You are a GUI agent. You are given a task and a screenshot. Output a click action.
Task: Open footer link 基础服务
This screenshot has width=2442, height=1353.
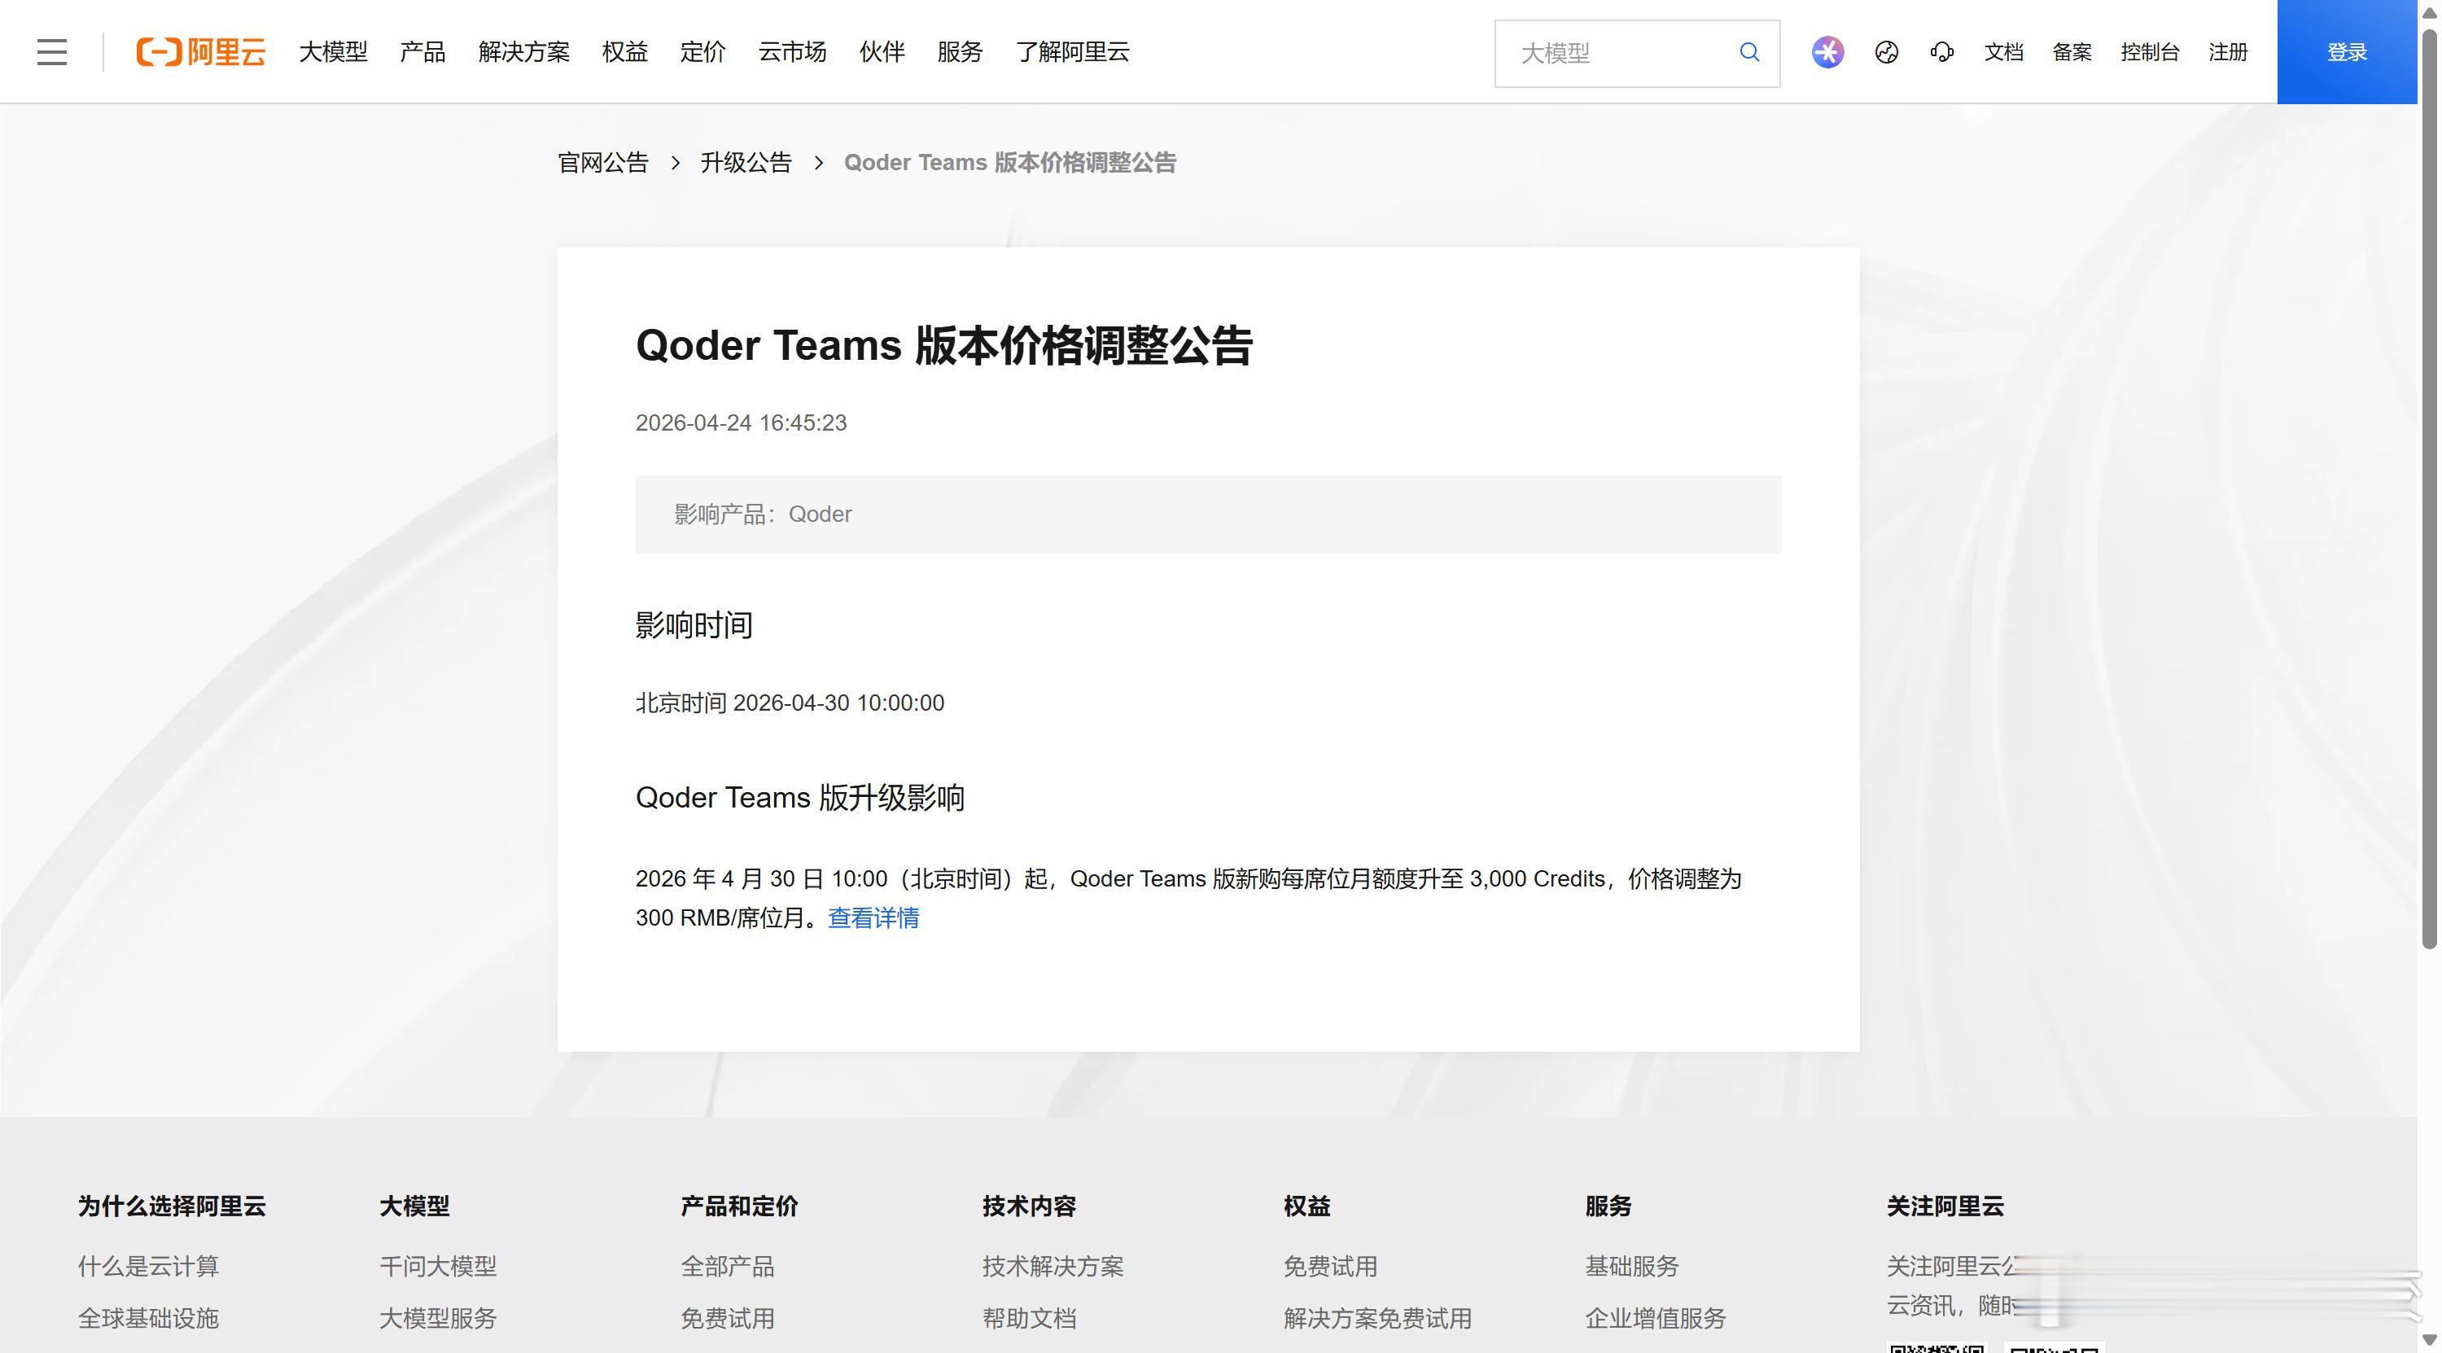pyautogui.click(x=1631, y=1266)
